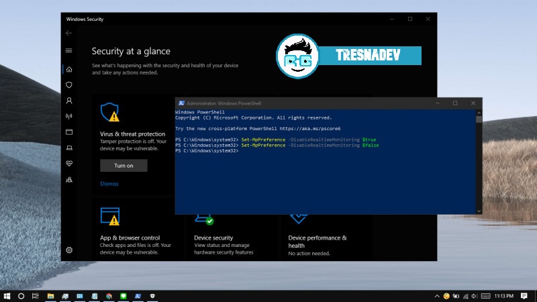
Task: Open File Explorer from the taskbar
Action: (x=51, y=296)
